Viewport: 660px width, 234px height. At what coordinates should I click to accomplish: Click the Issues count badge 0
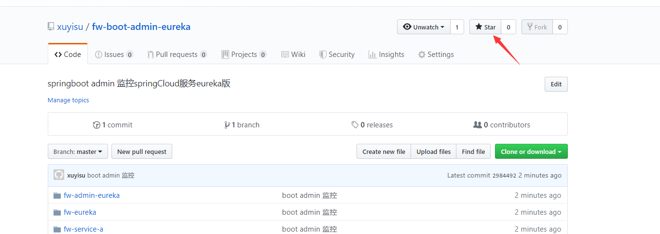click(130, 55)
